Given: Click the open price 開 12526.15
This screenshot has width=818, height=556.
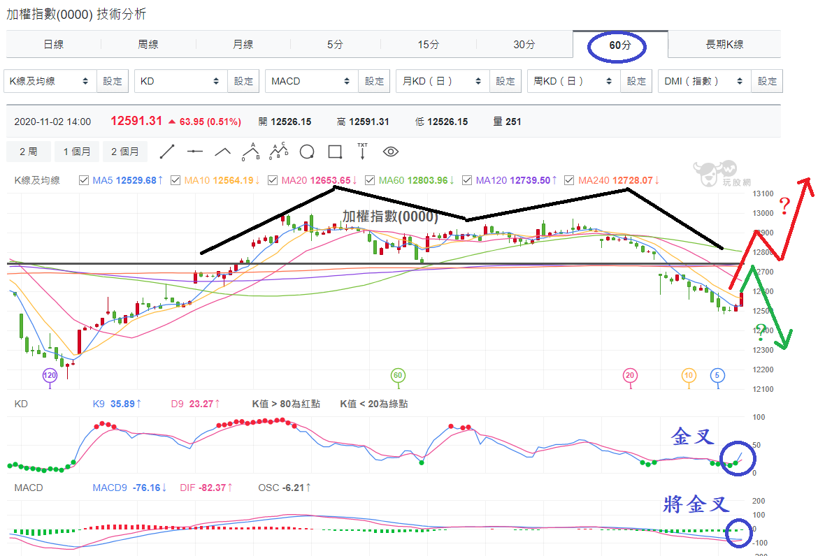Looking at the screenshot, I should click(285, 122).
